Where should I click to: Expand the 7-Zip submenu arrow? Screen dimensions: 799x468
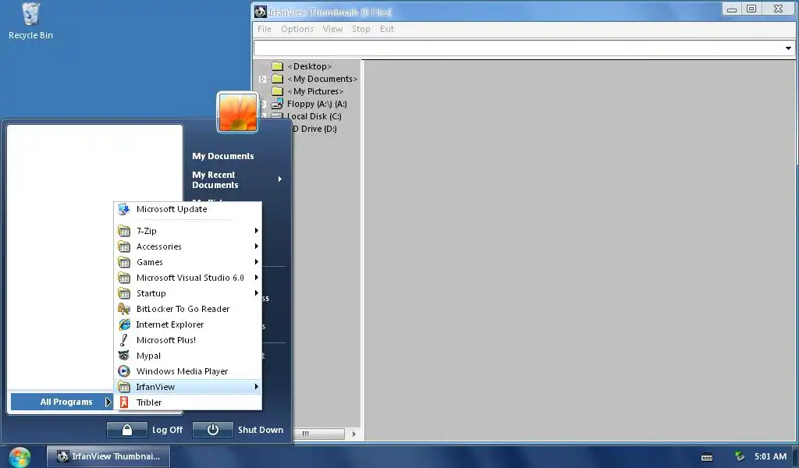click(256, 231)
